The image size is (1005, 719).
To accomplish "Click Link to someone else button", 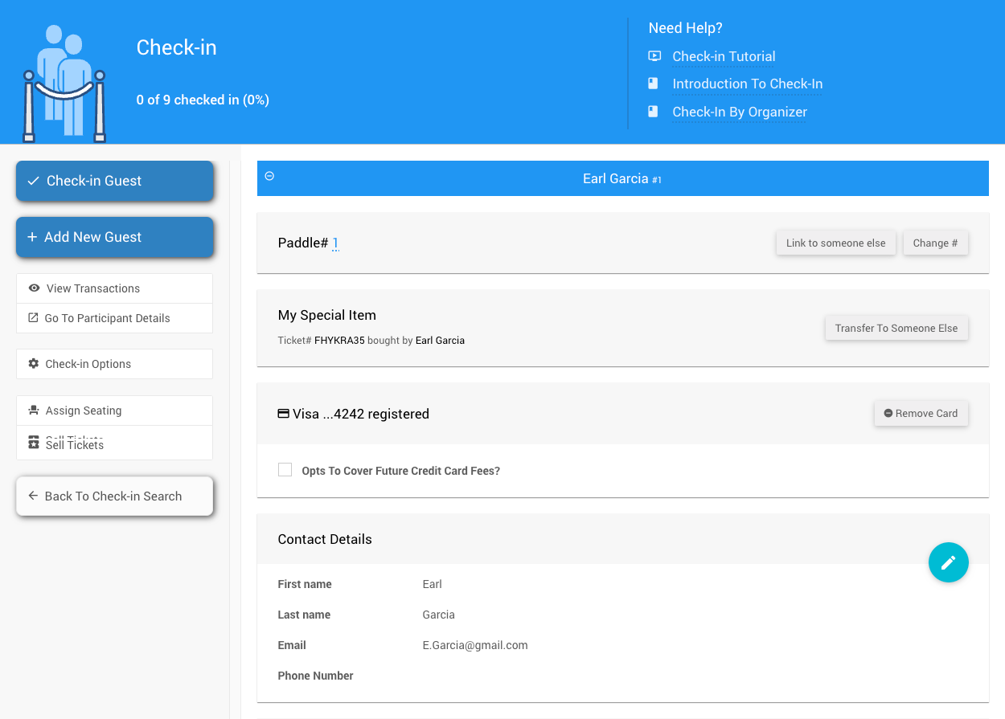I will coord(835,243).
